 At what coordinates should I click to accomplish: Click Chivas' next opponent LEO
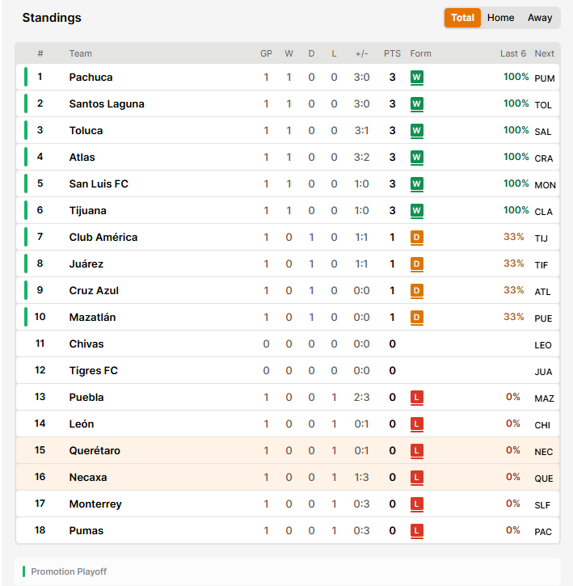[543, 345]
